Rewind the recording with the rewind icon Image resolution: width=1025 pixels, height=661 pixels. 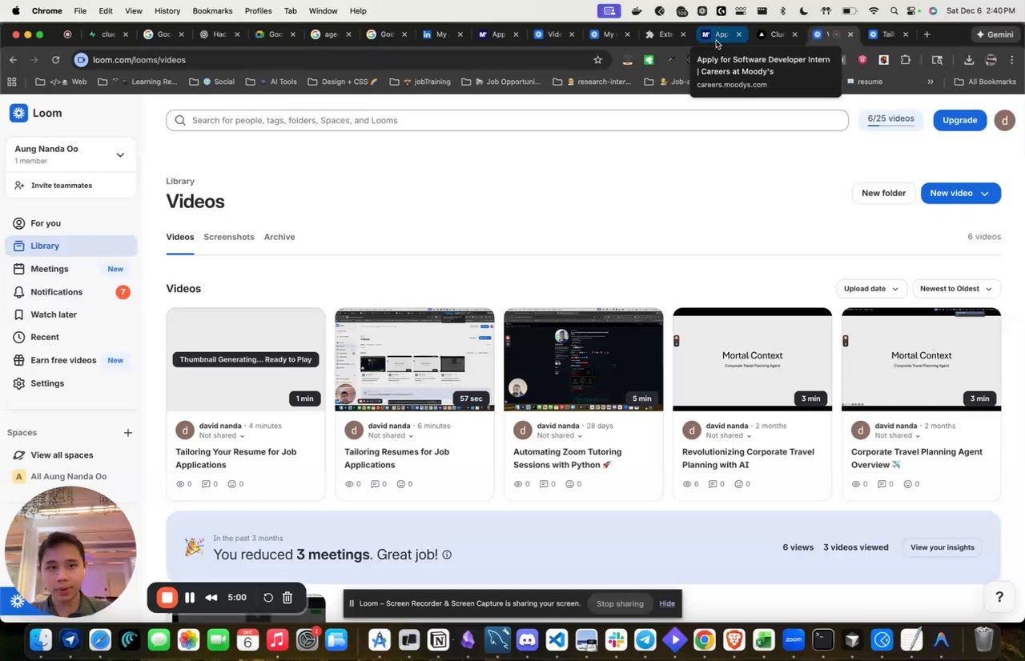click(x=211, y=597)
